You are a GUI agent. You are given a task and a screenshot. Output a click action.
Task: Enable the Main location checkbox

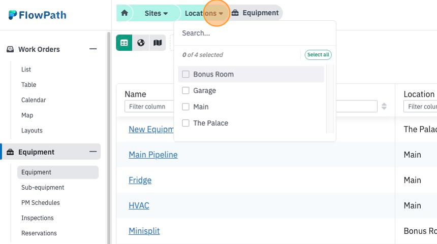[x=185, y=107]
